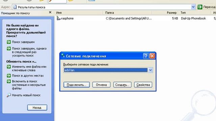Click Изменить имя файла или ключевые слова
216x121 pixels.
tap(29, 69)
